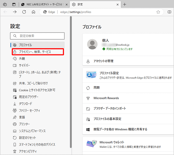This screenshot has width=174, height=155.
Task: Open ファミリー セーフティ settings
Action: coord(37,111)
